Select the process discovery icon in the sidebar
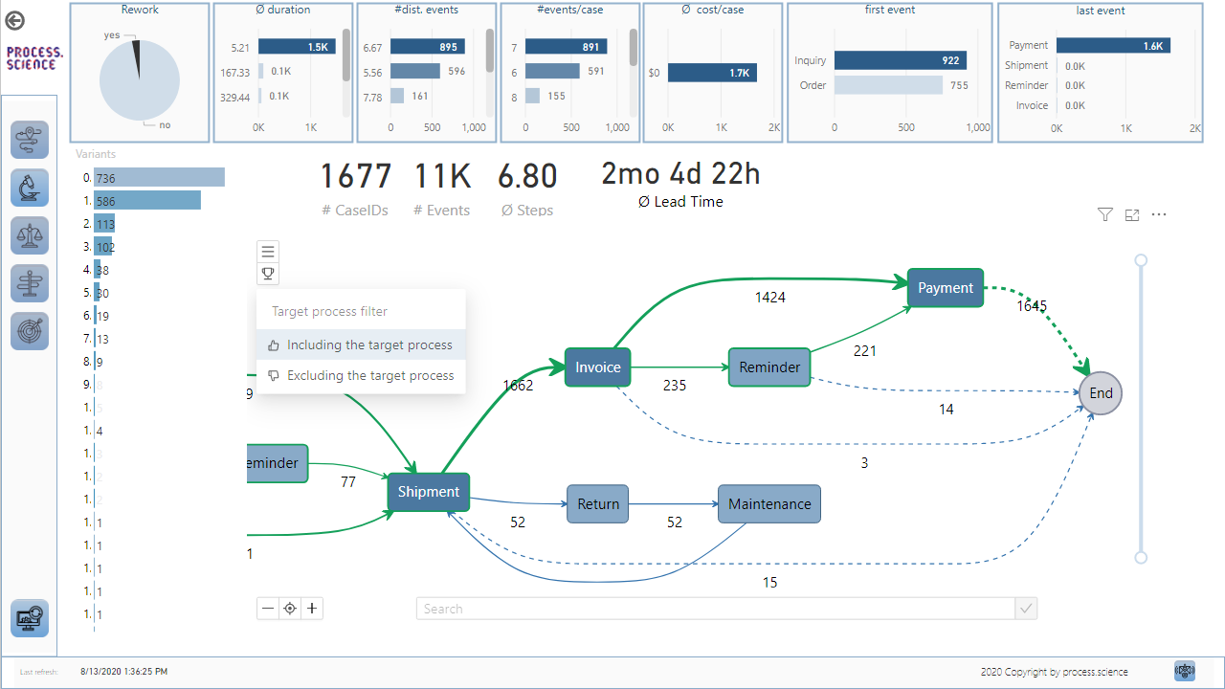The image size is (1225, 689). pyautogui.click(x=29, y=140)
